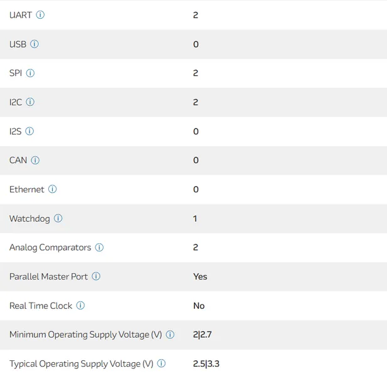The height and width of the screenshot is (376, 387).
Task: Click the info icon beside SPI
Action: coord(30,73)
